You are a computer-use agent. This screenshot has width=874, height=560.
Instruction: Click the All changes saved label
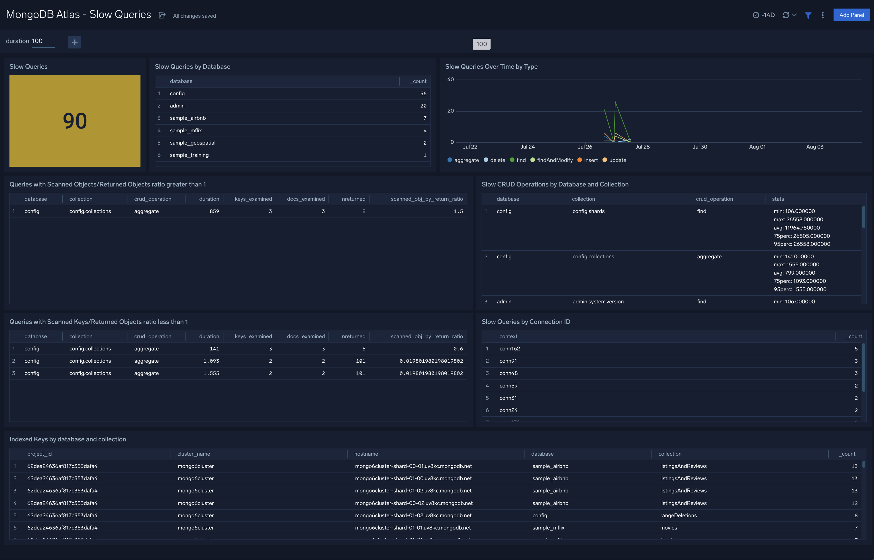194,16
